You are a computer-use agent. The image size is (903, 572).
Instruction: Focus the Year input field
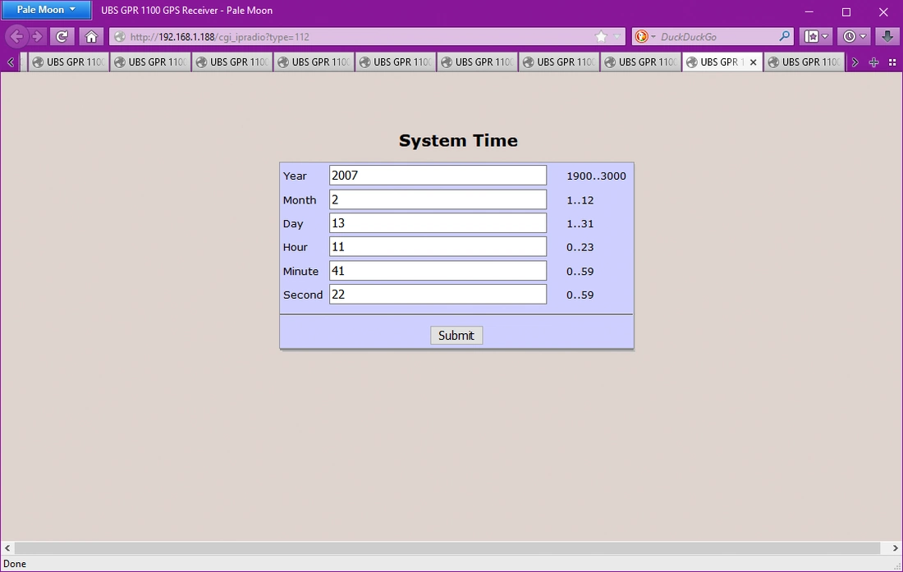point(438,176)
